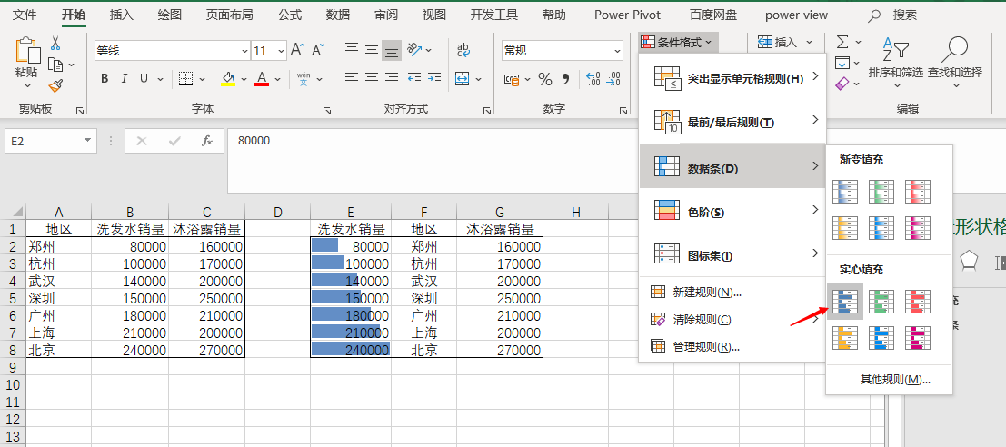Switch to the 页面布局 tab
The width and height of the screenshot is (1006, 447).
coord(229,15)
